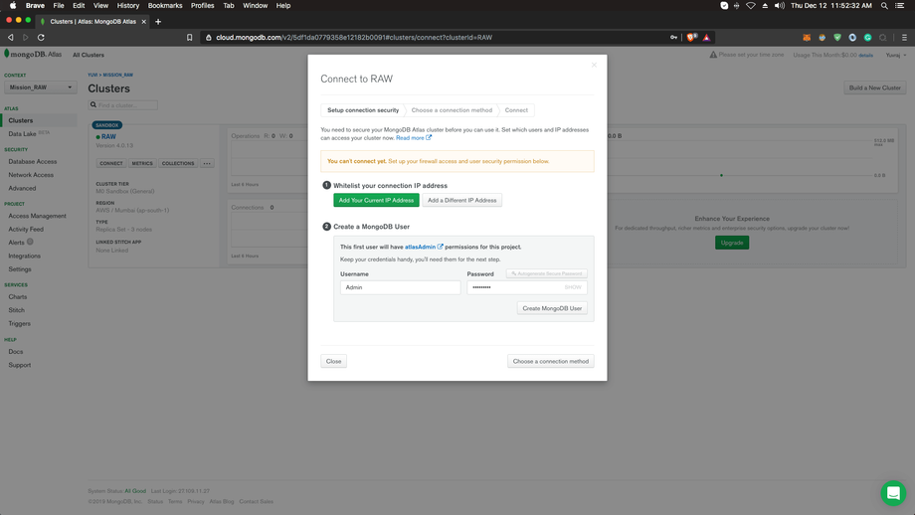Screen dimensions: 915x515
Task: Click the browser back arrow
Action: coord(11,38)
